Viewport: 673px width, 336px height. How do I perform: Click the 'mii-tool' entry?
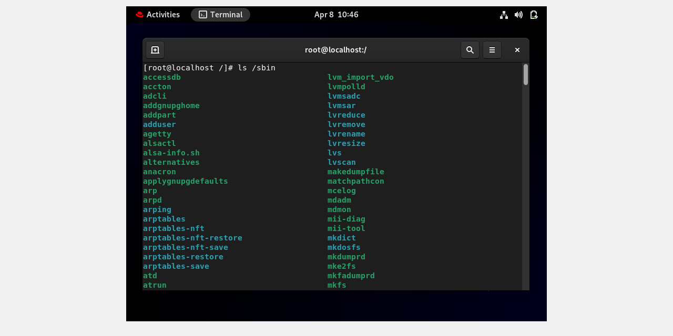click(x=346, y=228)
